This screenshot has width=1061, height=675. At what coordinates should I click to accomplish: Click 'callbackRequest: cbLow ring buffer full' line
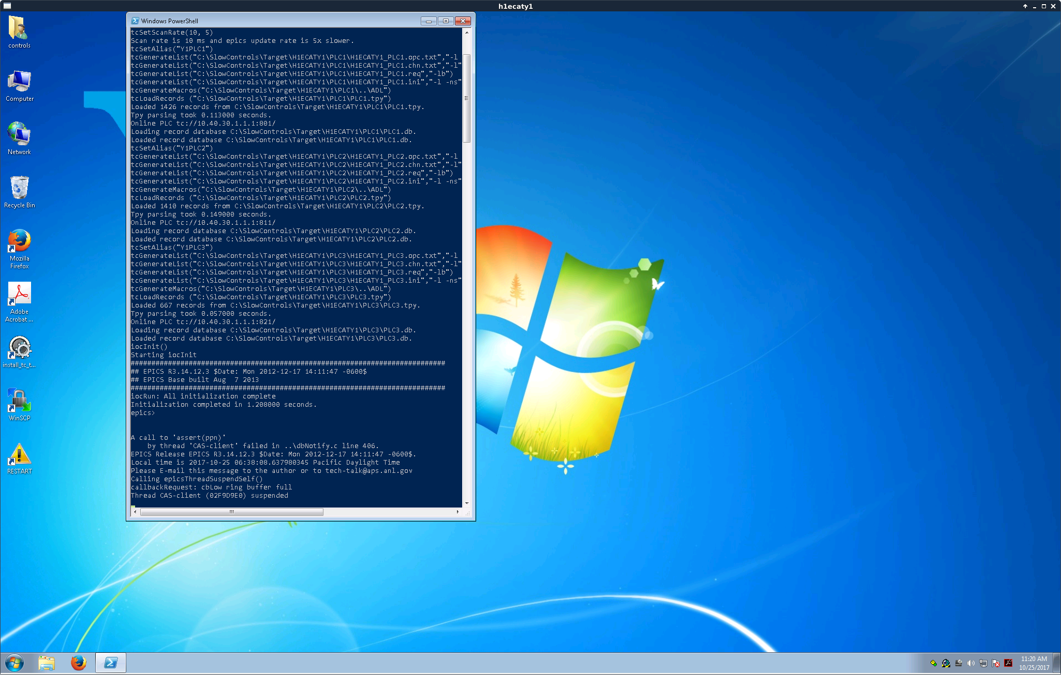(211, 487)
